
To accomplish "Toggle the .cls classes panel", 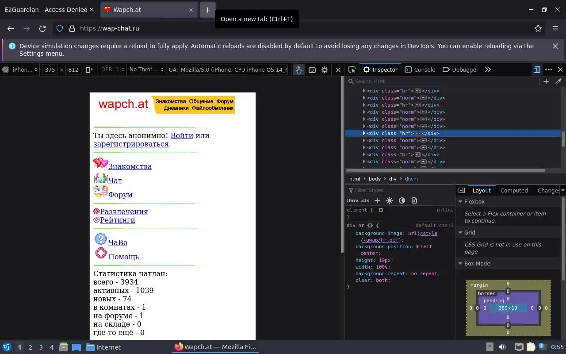I will click(365, 200).
